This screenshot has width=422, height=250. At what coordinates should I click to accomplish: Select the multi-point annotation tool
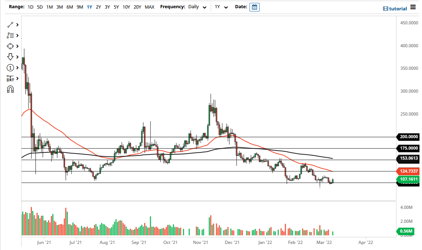[x=10, y=35]
